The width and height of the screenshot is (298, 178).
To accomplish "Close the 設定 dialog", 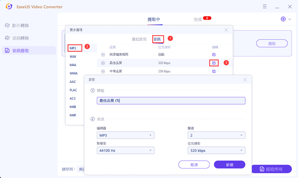I will [x=245, y=80].
